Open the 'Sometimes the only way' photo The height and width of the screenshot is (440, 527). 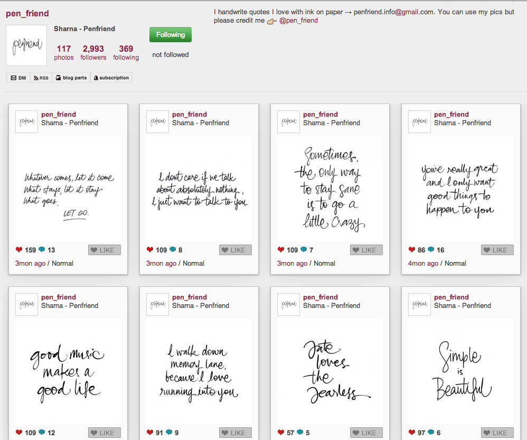330,189
